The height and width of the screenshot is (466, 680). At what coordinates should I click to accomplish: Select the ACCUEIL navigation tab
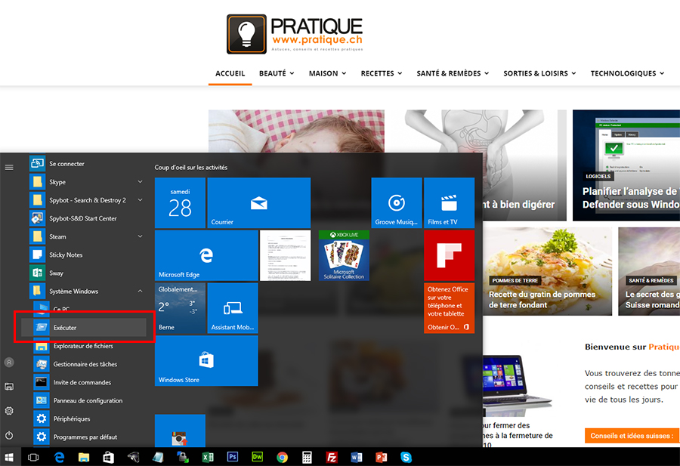pyautogui.click(x=230, y=73)
